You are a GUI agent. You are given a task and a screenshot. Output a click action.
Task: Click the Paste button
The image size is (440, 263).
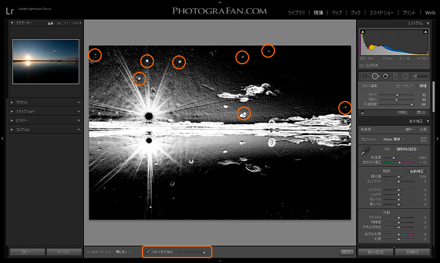coord(63,252)
